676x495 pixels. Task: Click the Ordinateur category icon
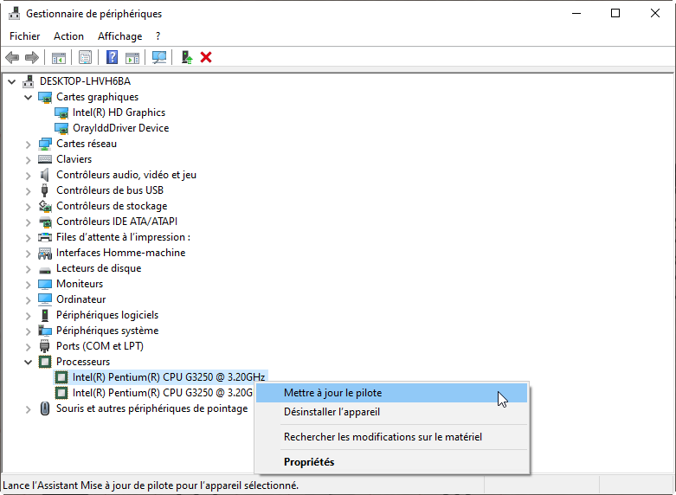click(x=45, y=299)
